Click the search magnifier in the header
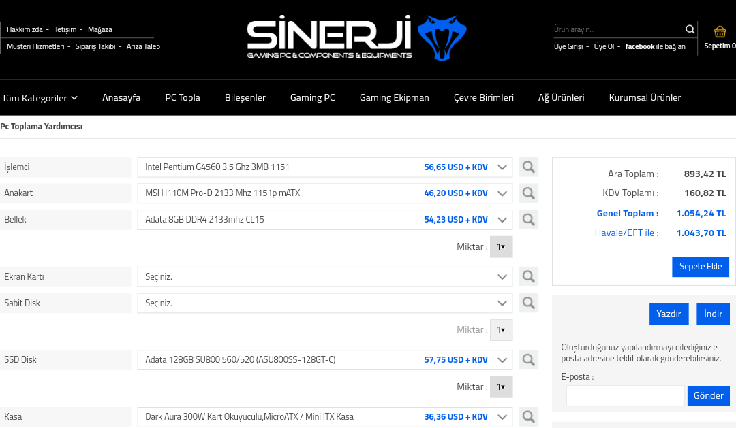Image resolution: width=736 pixels, height=428 pixels. 690,29
